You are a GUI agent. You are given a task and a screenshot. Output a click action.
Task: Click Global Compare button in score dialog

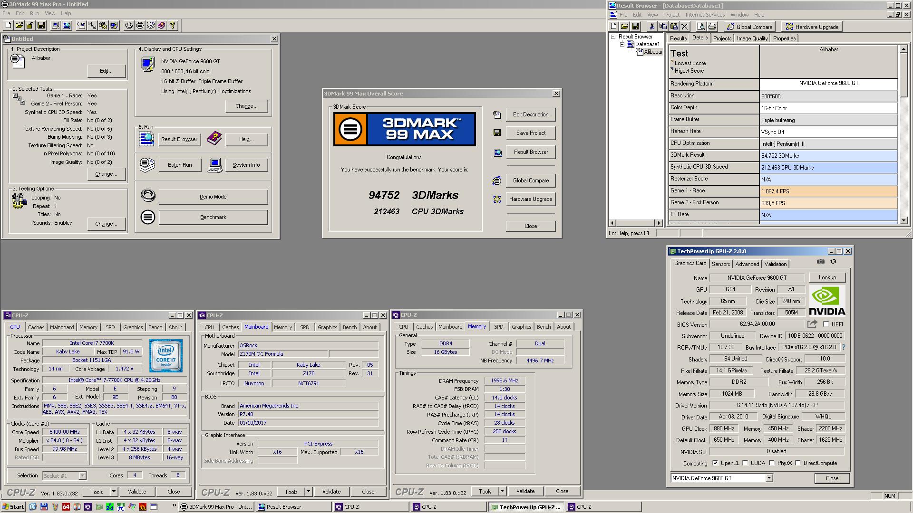[531, 180]
